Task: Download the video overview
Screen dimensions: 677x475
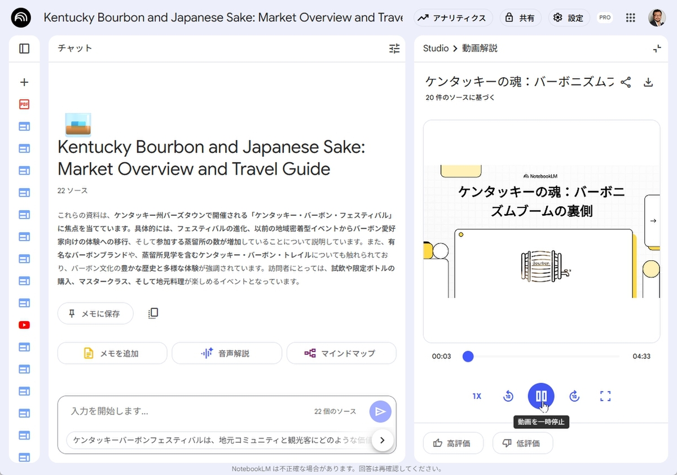Action: [648, 82]
